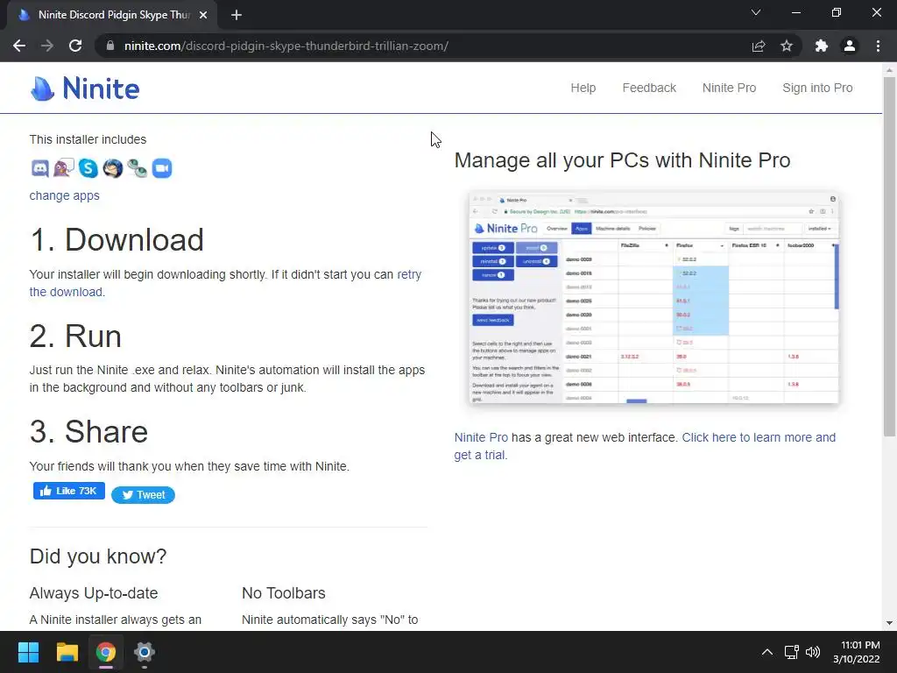This screenshot has width=897, height=673.
Task: Bookmark this page with star
Action: click(x=787, y=46)
